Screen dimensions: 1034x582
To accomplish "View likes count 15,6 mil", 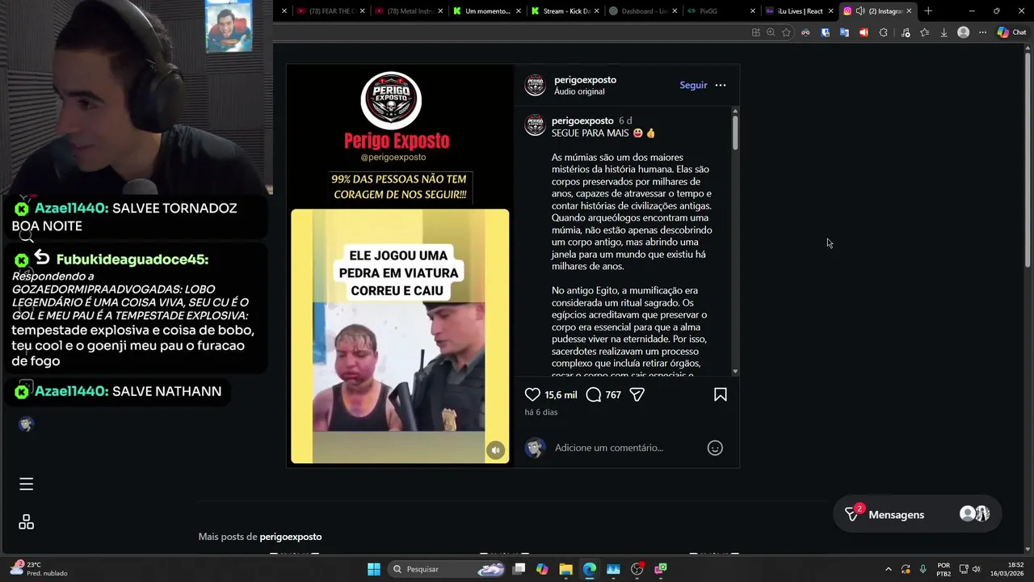I will click(x=561, y=395).
